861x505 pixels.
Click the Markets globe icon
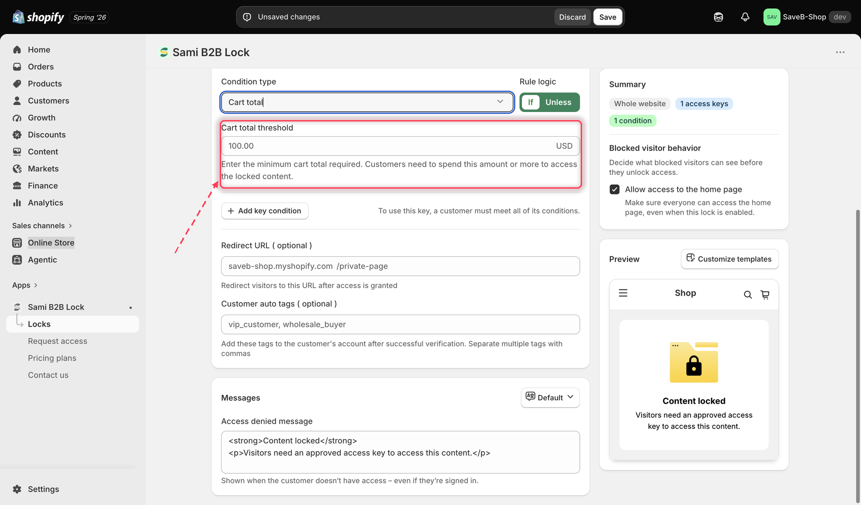(17, 169)
